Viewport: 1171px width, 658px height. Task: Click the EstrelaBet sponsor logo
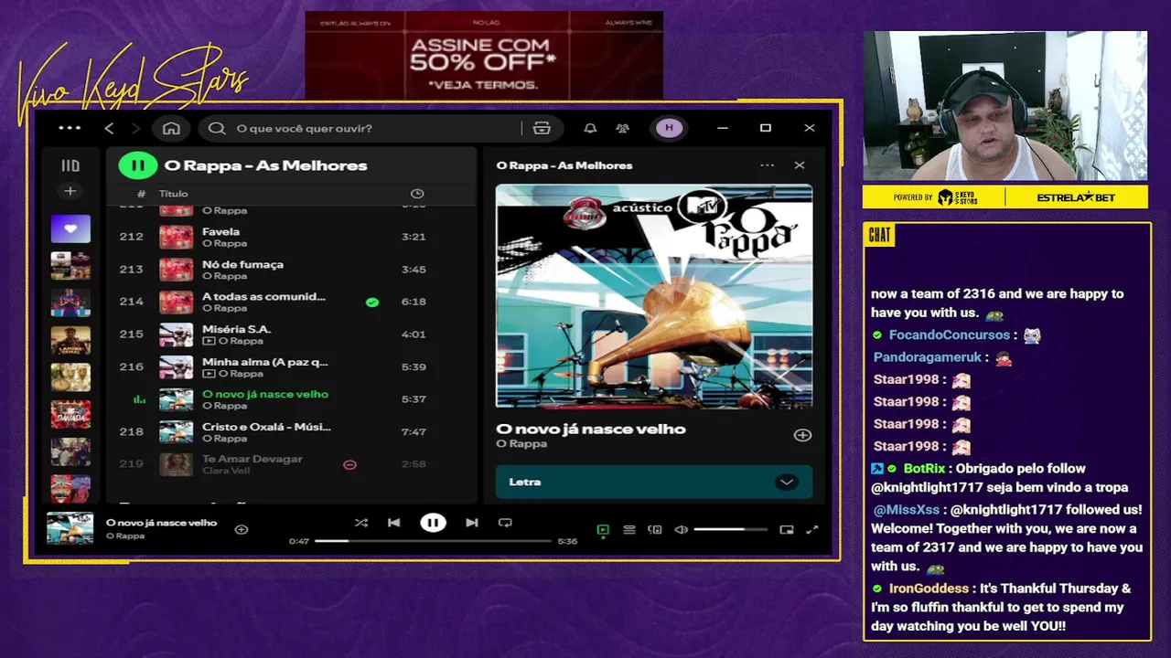tap(1076, 197)
